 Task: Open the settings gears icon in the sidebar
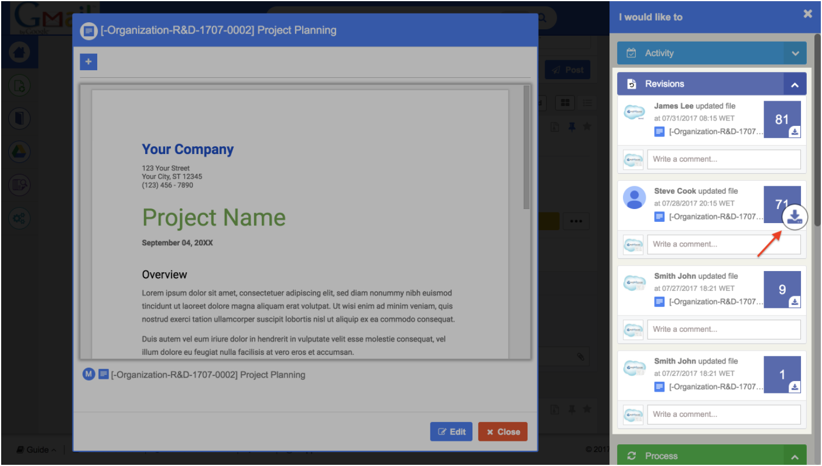point(20,218)
